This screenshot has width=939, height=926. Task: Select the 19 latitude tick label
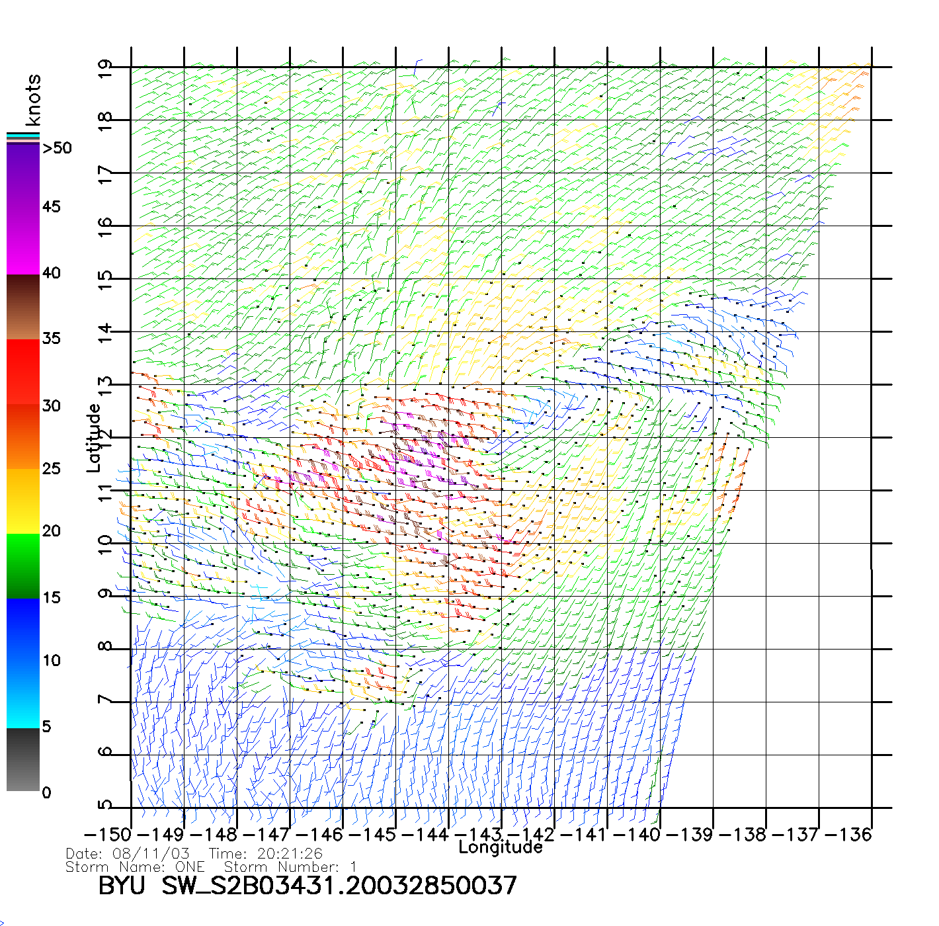[x=105, y=69]
